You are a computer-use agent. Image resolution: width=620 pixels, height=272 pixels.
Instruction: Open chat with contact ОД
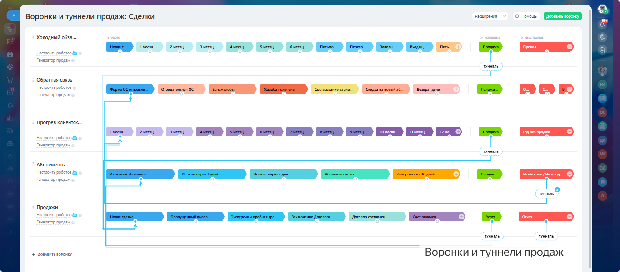603,168
